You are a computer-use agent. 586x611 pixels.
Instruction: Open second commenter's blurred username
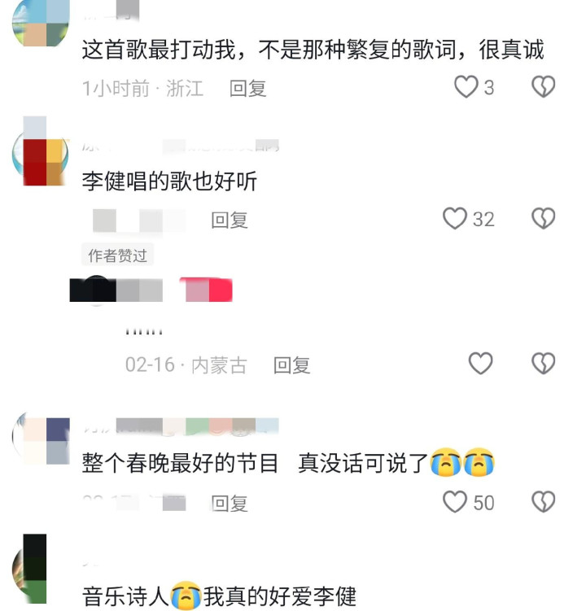181,146
